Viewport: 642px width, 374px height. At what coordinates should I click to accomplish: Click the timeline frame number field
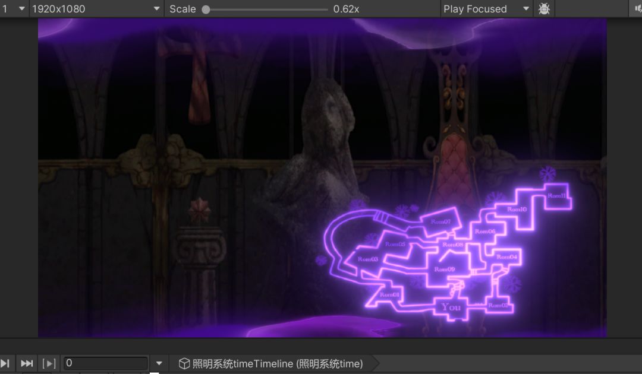(105, 363)
